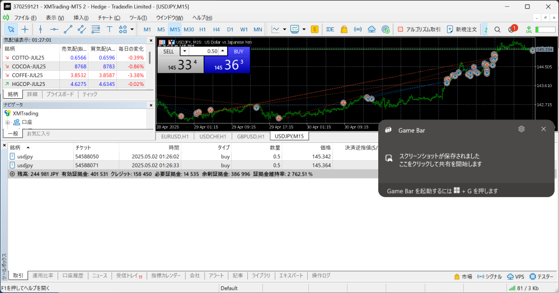Expand the indicators dropdown arrow

[304, 30]
